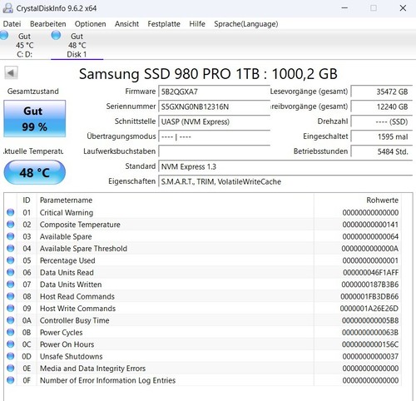Image resolution: width=416 pixels, height=401 pixels.
Task: Click the Gut 99 % health status button
Action: pyautogui.click(x=35, y=119)
